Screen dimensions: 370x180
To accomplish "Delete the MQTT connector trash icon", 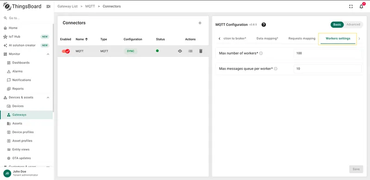I will point(201,51).
